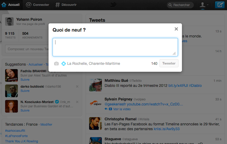Viewport: 227px width, 144px height.
Task: Open the #sarkocasuffit trend
Action: coord(15,130)
